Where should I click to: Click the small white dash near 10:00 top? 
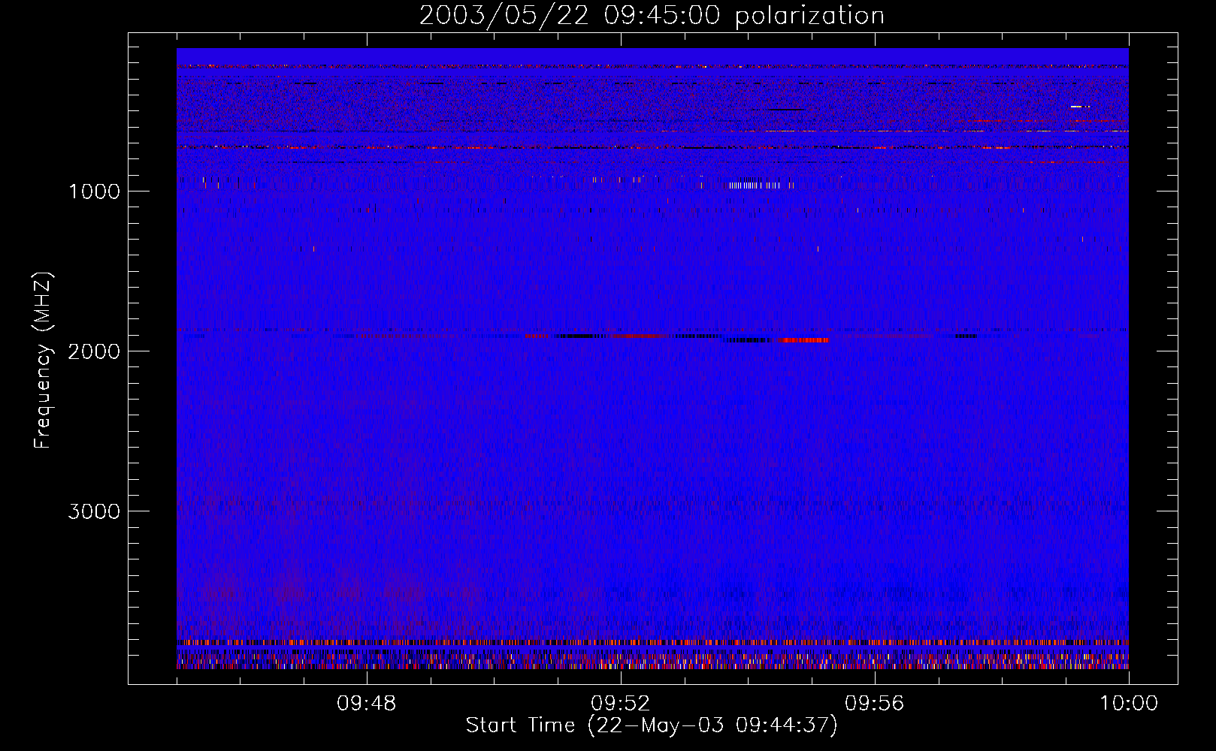[x=1079, y=107]
